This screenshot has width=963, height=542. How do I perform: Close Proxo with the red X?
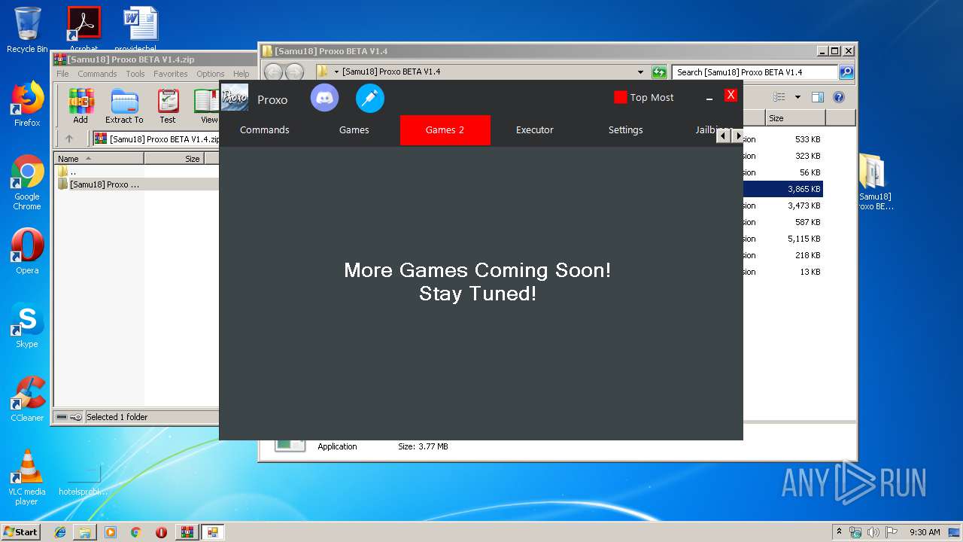pos(731,95)
